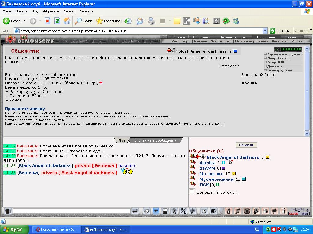The image size is (313, 234).
Task: Click red plus to add rent balance
Action: point(101,83)
